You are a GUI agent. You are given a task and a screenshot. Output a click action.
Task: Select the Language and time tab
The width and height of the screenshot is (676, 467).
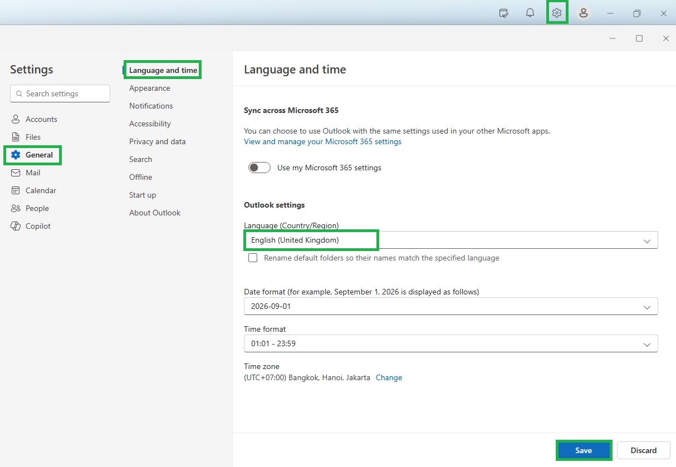pos(163,70)
